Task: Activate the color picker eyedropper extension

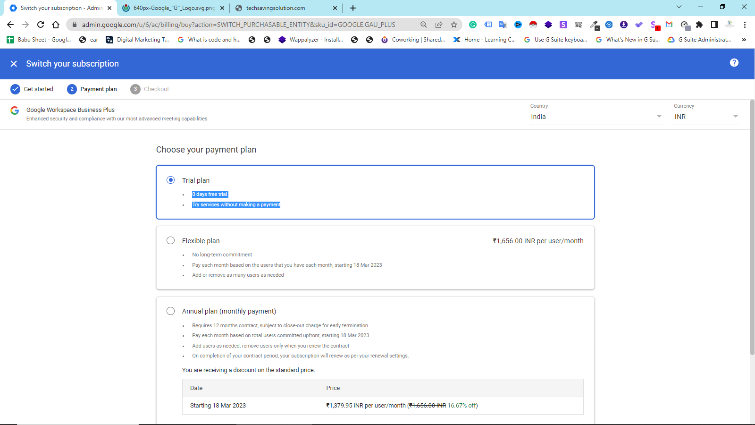Action: [x=595, y=25]
